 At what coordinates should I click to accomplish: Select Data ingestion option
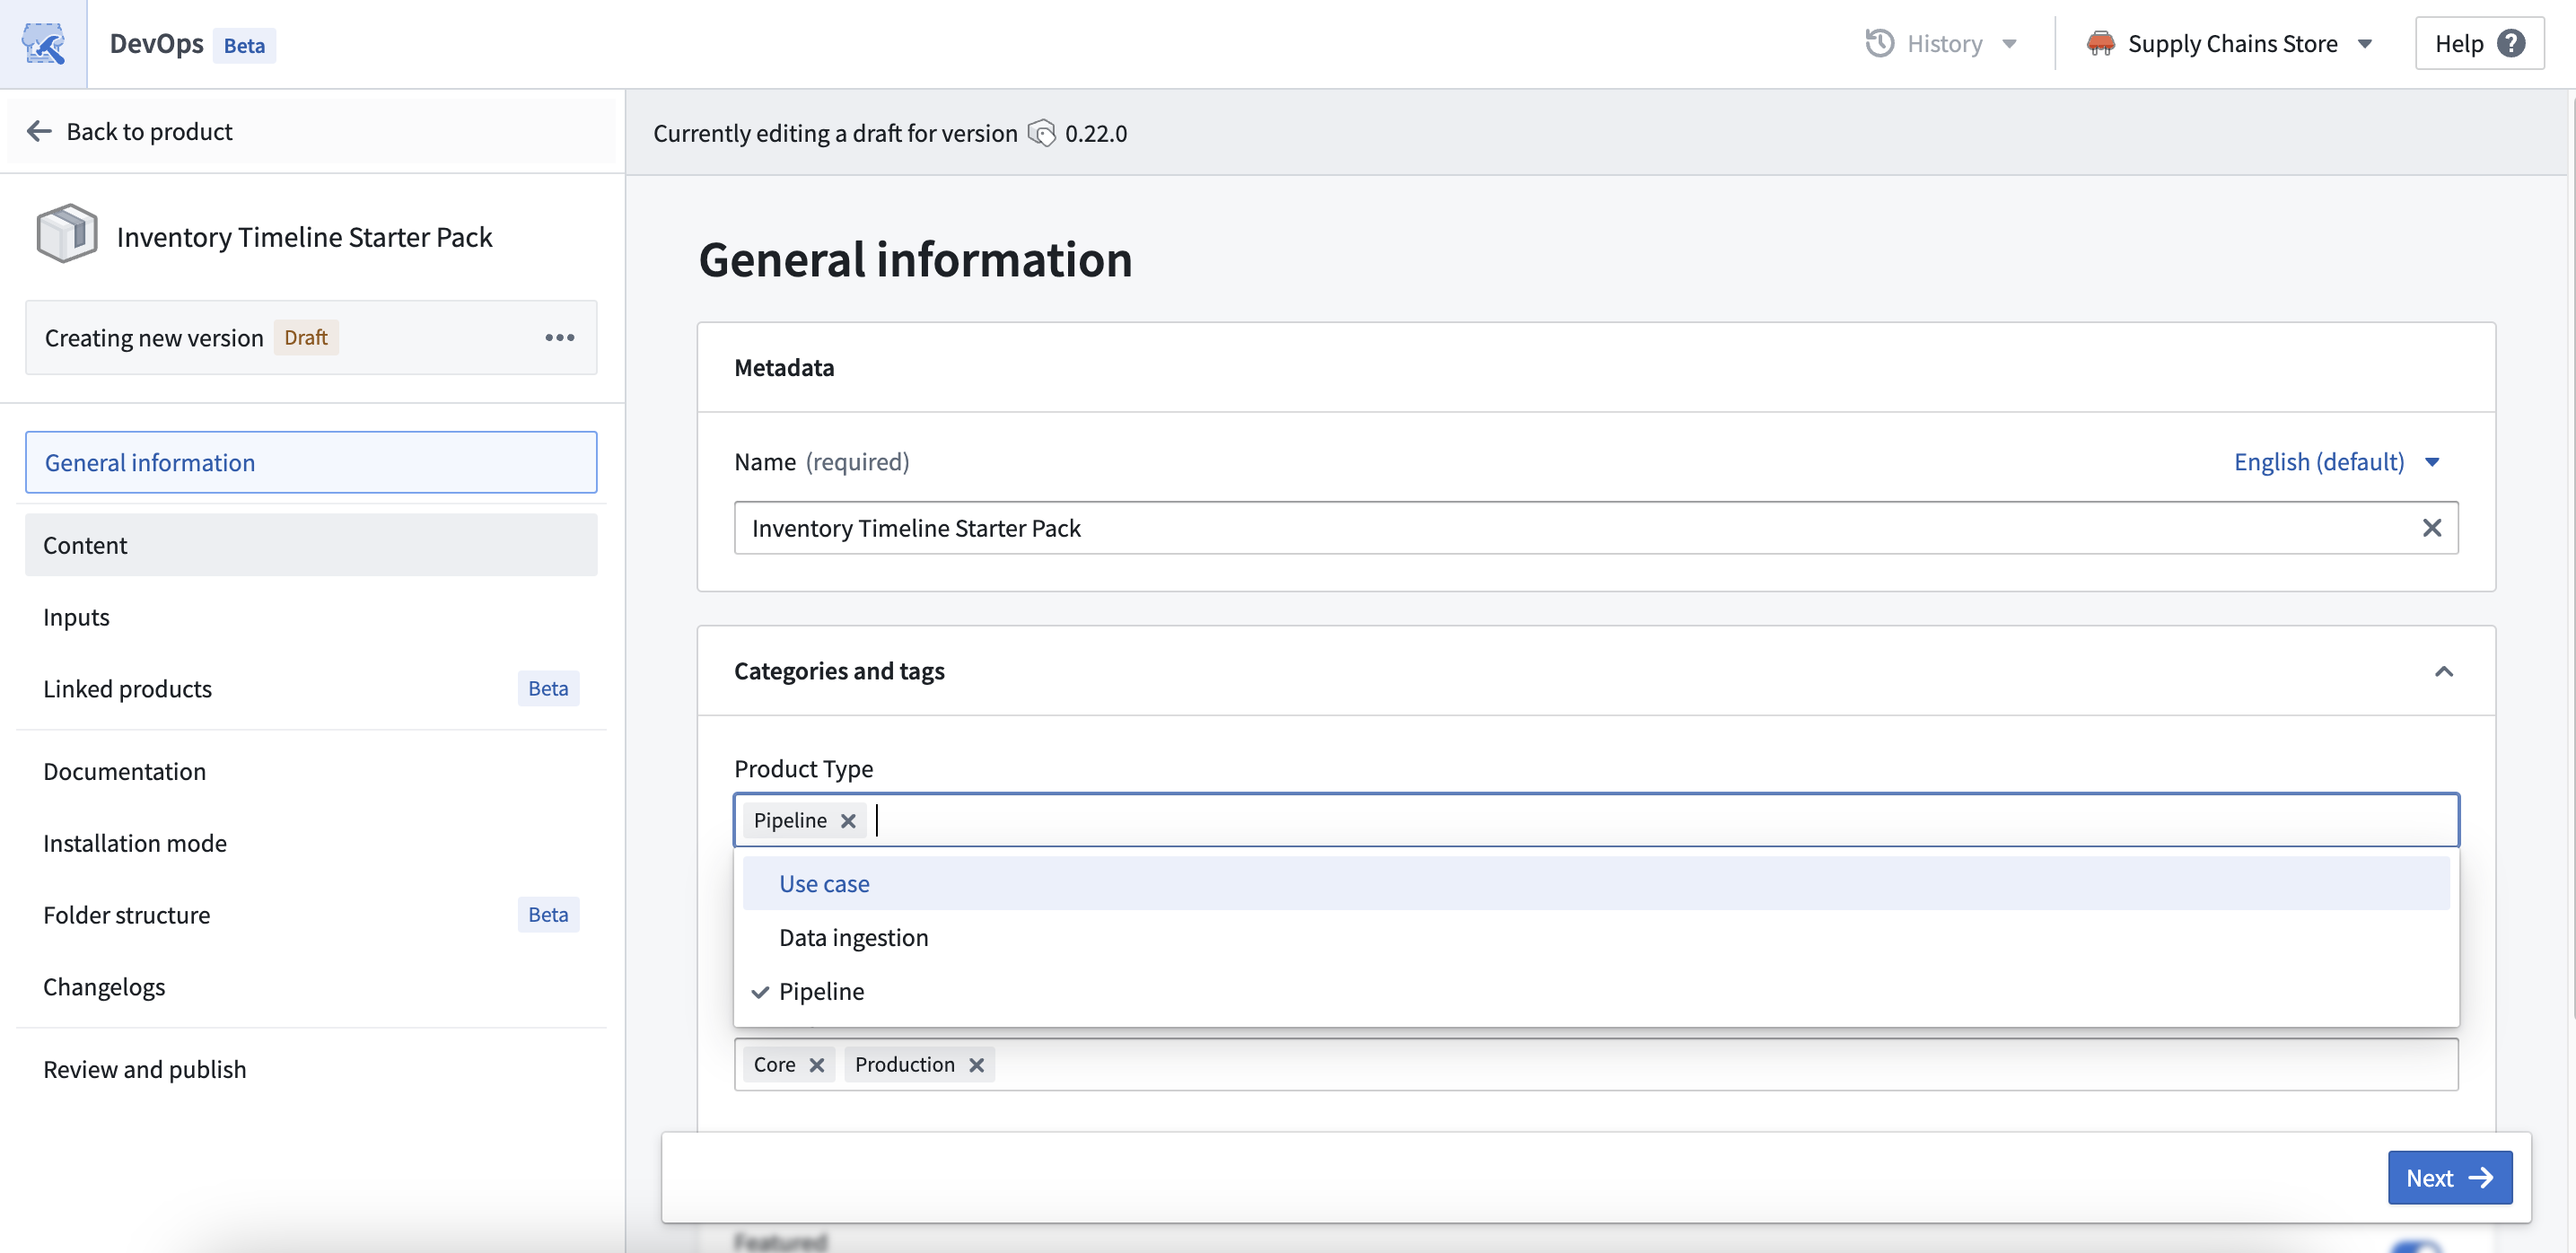(1596, 938)
